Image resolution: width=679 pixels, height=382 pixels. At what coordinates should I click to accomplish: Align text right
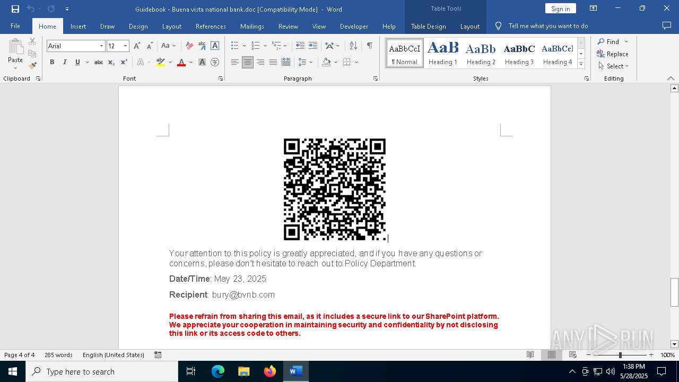(x=260, y=63)
